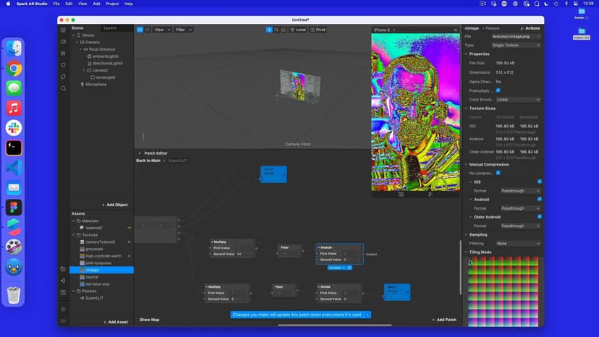Viewport: 599px width, 337px height.
Task: Select the SuperLUT patch asset
Action: [x=94, y=298]
